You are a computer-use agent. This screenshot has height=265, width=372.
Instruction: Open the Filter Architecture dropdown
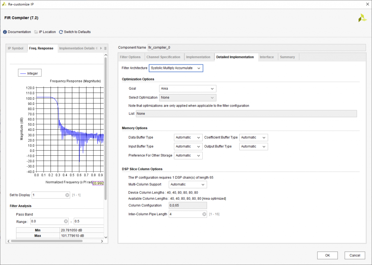(176, 68)
